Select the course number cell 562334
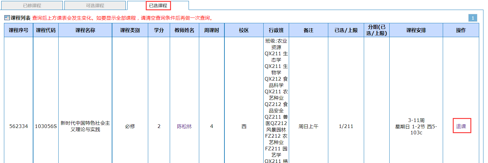Screen dimensions: 488x163 (19, 126)
